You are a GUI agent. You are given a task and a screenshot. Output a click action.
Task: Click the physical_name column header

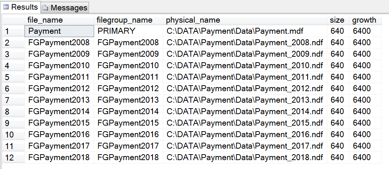[x=193, y=20]
